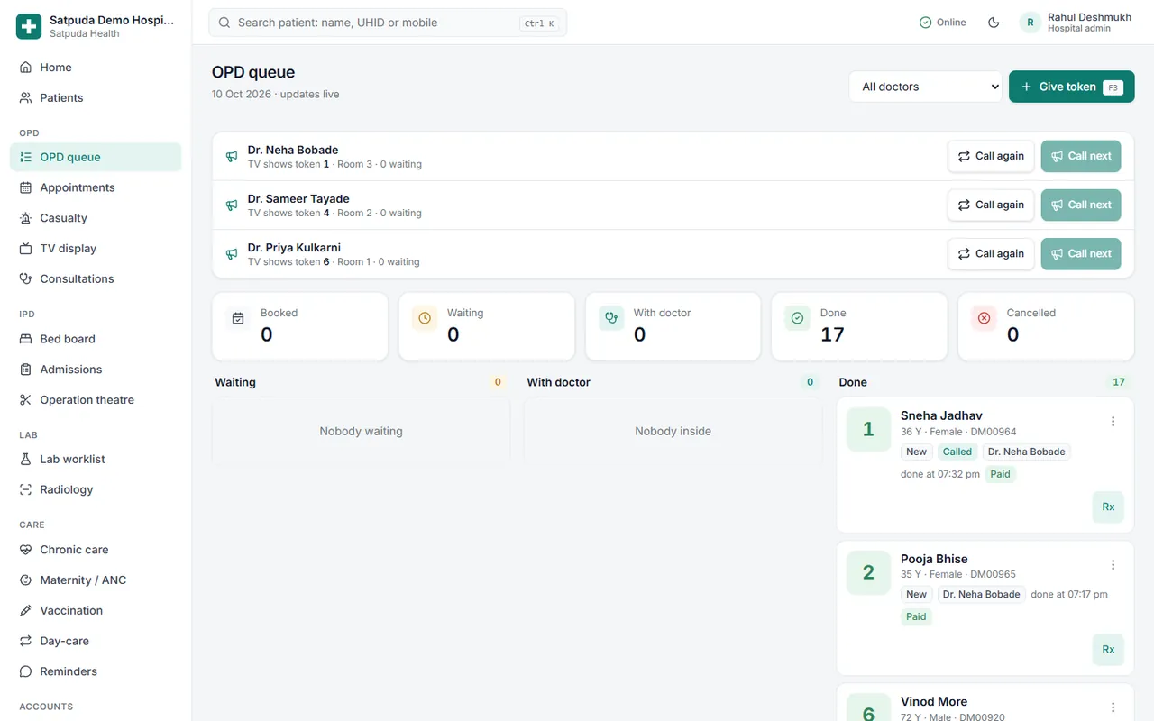Go to Home in sidebar

[96, 68]
